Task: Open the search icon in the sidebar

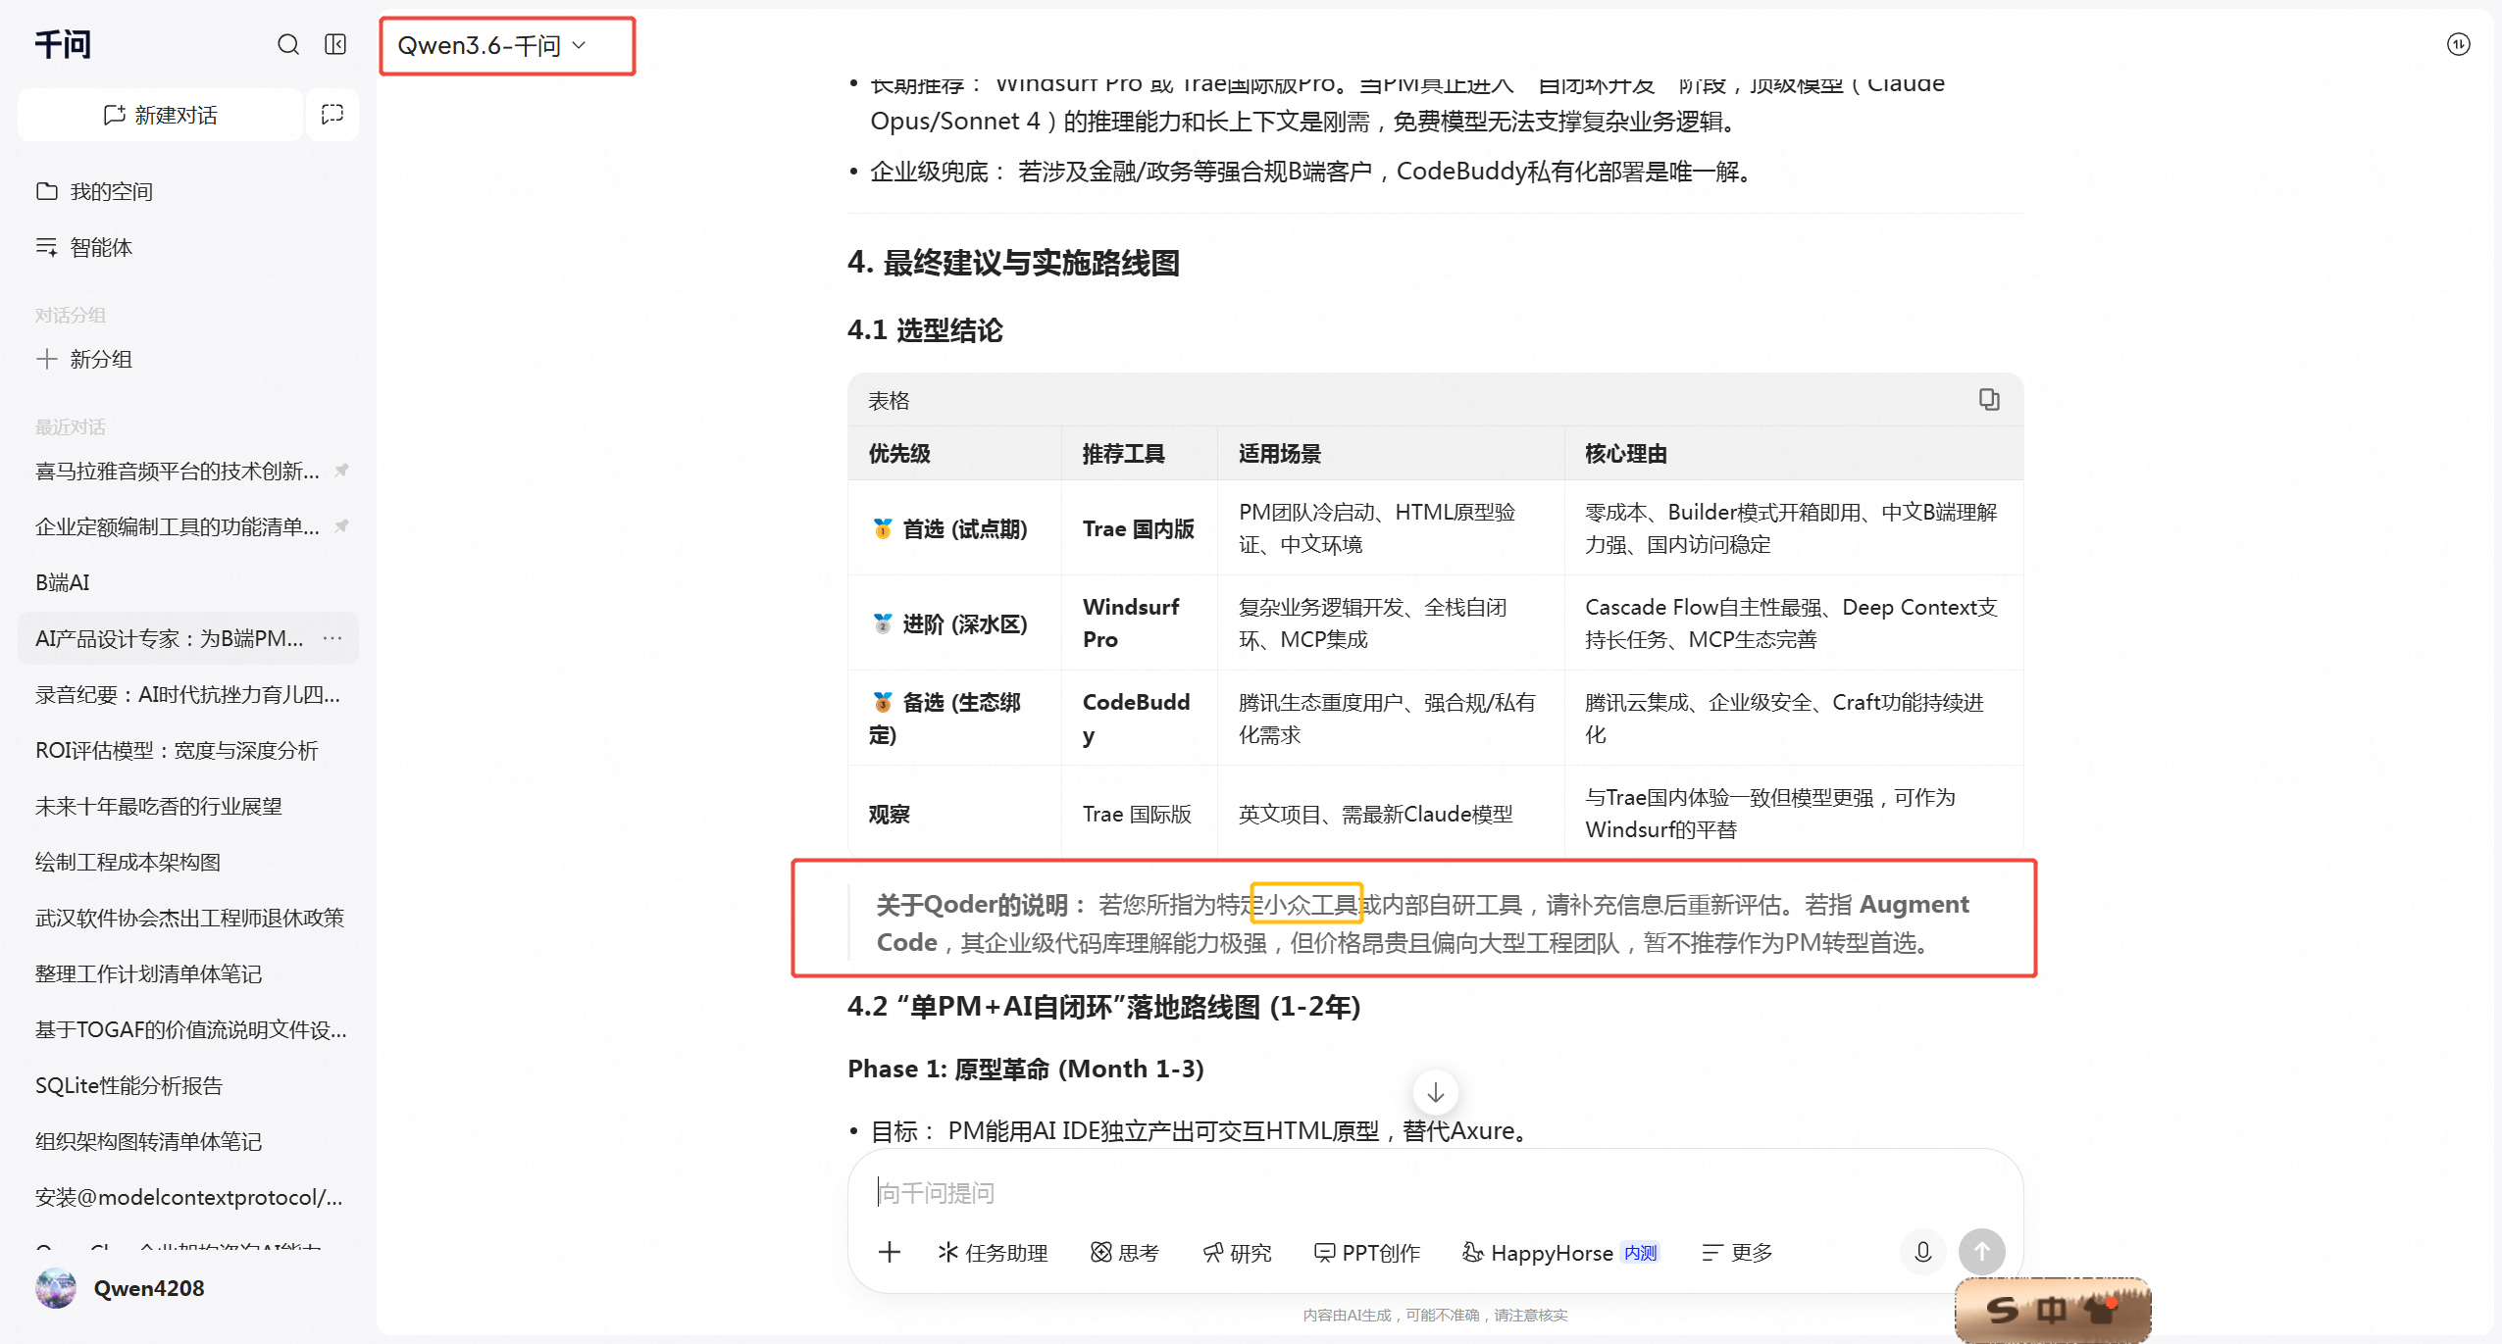Action: coord(288,44)
